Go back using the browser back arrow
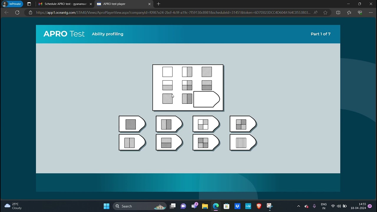Viewport: 377px width, 212px height. click(6, 12)
